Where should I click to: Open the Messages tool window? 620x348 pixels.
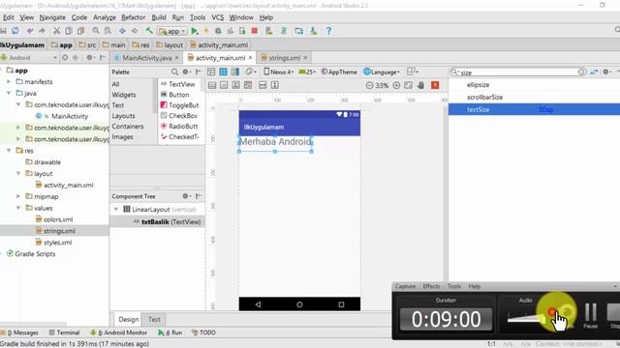pos(19,333)
